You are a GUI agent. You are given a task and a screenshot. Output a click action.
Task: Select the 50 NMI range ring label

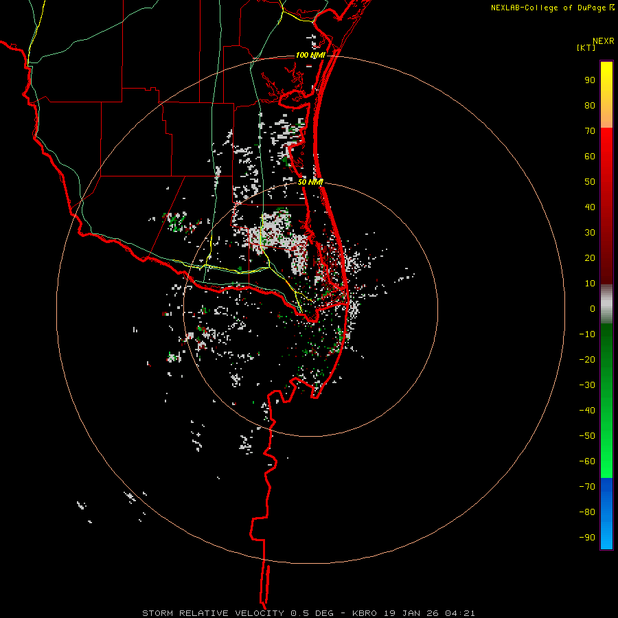310,182
